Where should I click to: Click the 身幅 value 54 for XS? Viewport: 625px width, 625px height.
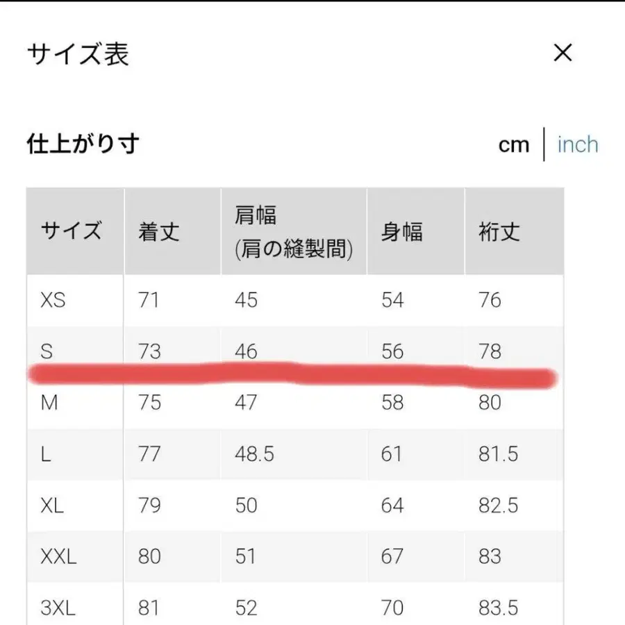[393, 300]
